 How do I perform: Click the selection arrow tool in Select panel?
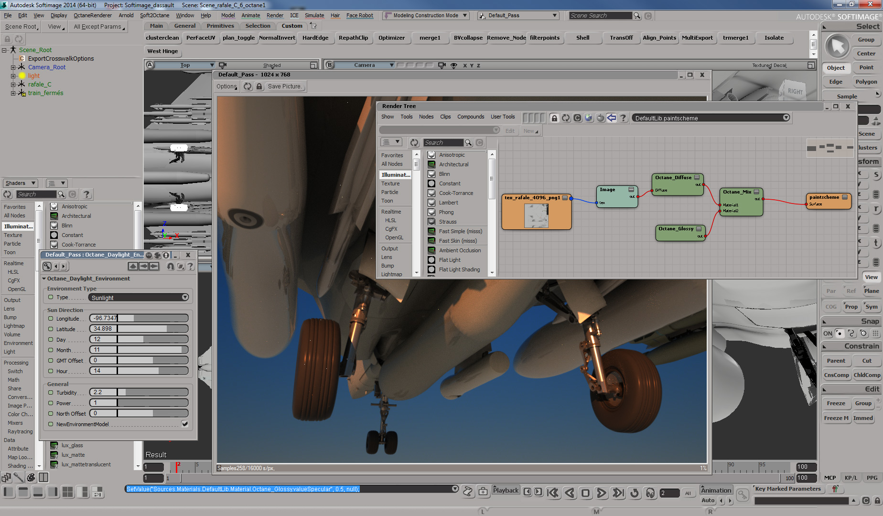coord(837,46)
